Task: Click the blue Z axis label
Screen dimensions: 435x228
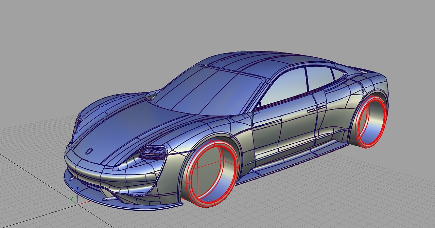Action: pyautogui.click(x=77, y=188)
